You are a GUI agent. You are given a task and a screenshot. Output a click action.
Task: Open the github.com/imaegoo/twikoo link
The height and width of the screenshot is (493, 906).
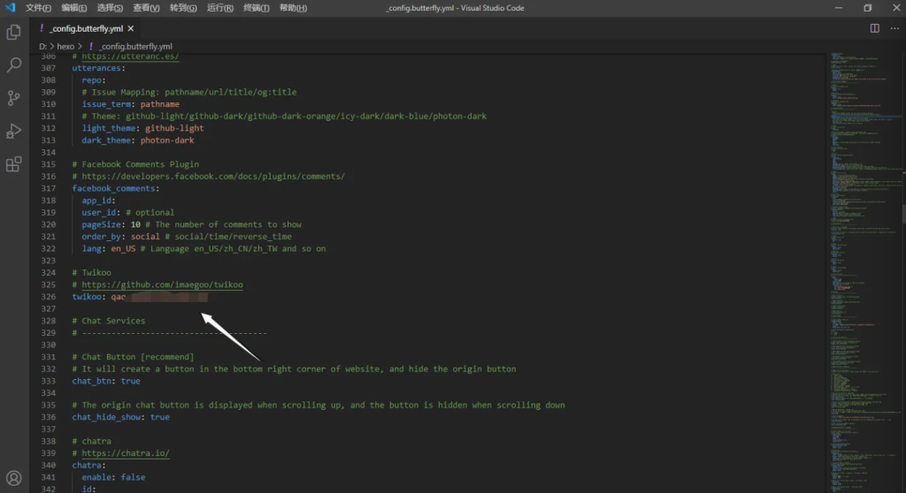(163, 285)
